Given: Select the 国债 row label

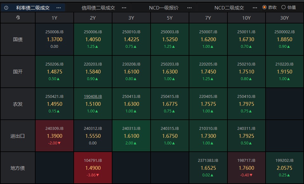Looking at the screenshot, I should 18,39.
